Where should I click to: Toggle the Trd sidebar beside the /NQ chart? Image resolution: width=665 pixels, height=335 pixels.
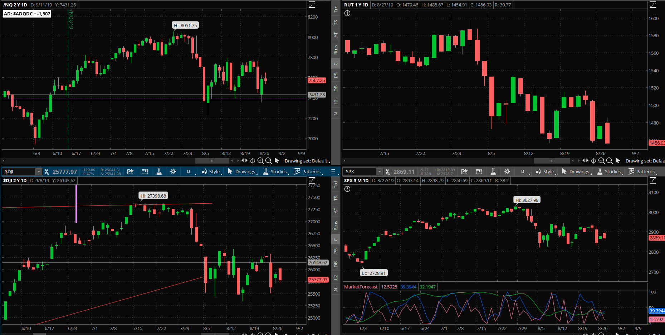(336, 9)
